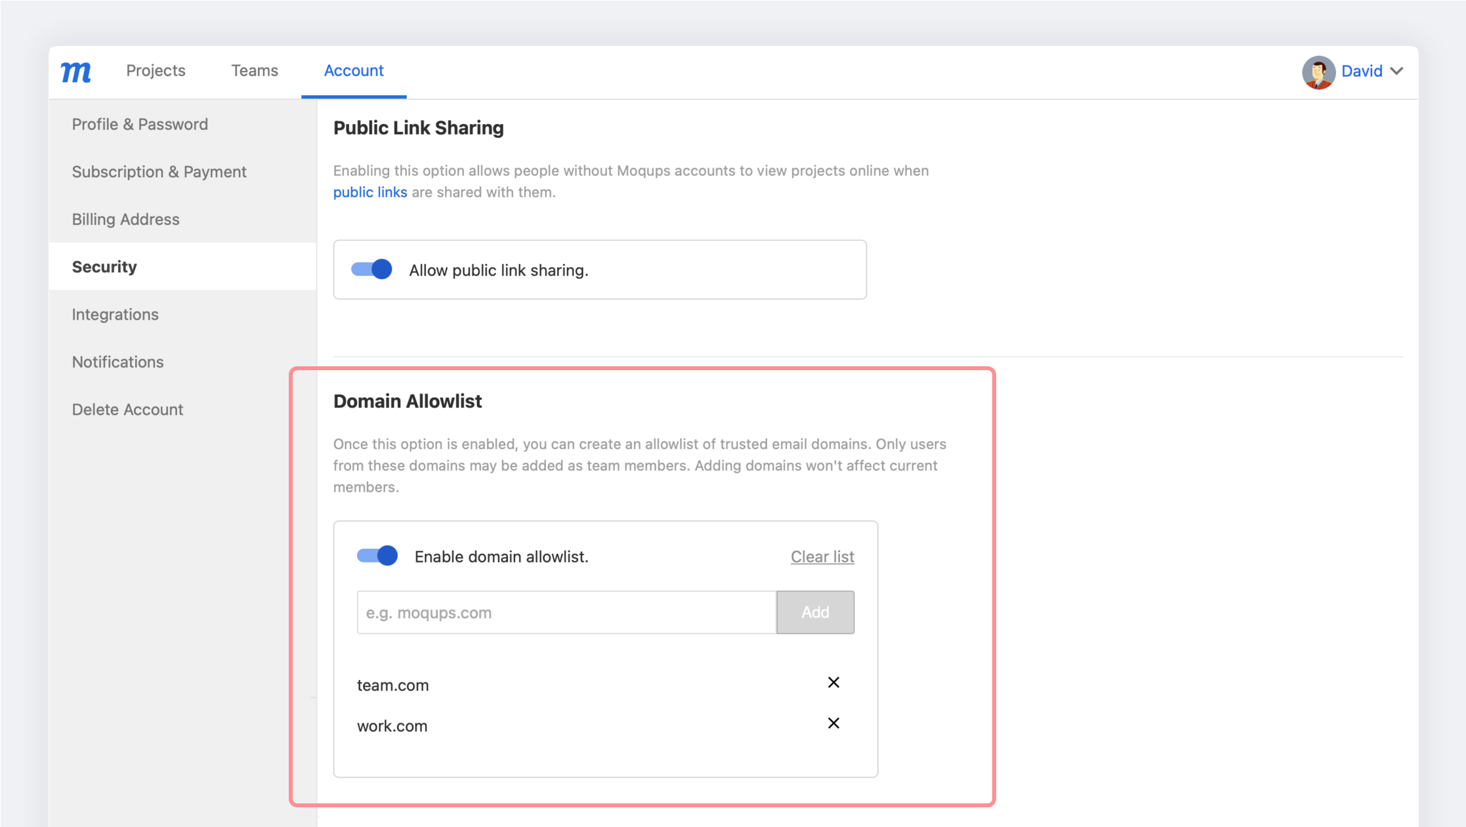The image size is (1466, 827).
Task: Remove team.com from the allowlist
Action: pos(833,683)
